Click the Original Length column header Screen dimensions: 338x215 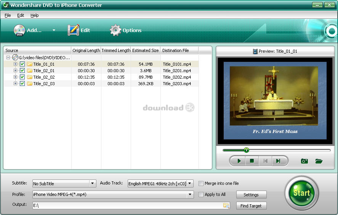pyautogui.click(x=86, y=50)
